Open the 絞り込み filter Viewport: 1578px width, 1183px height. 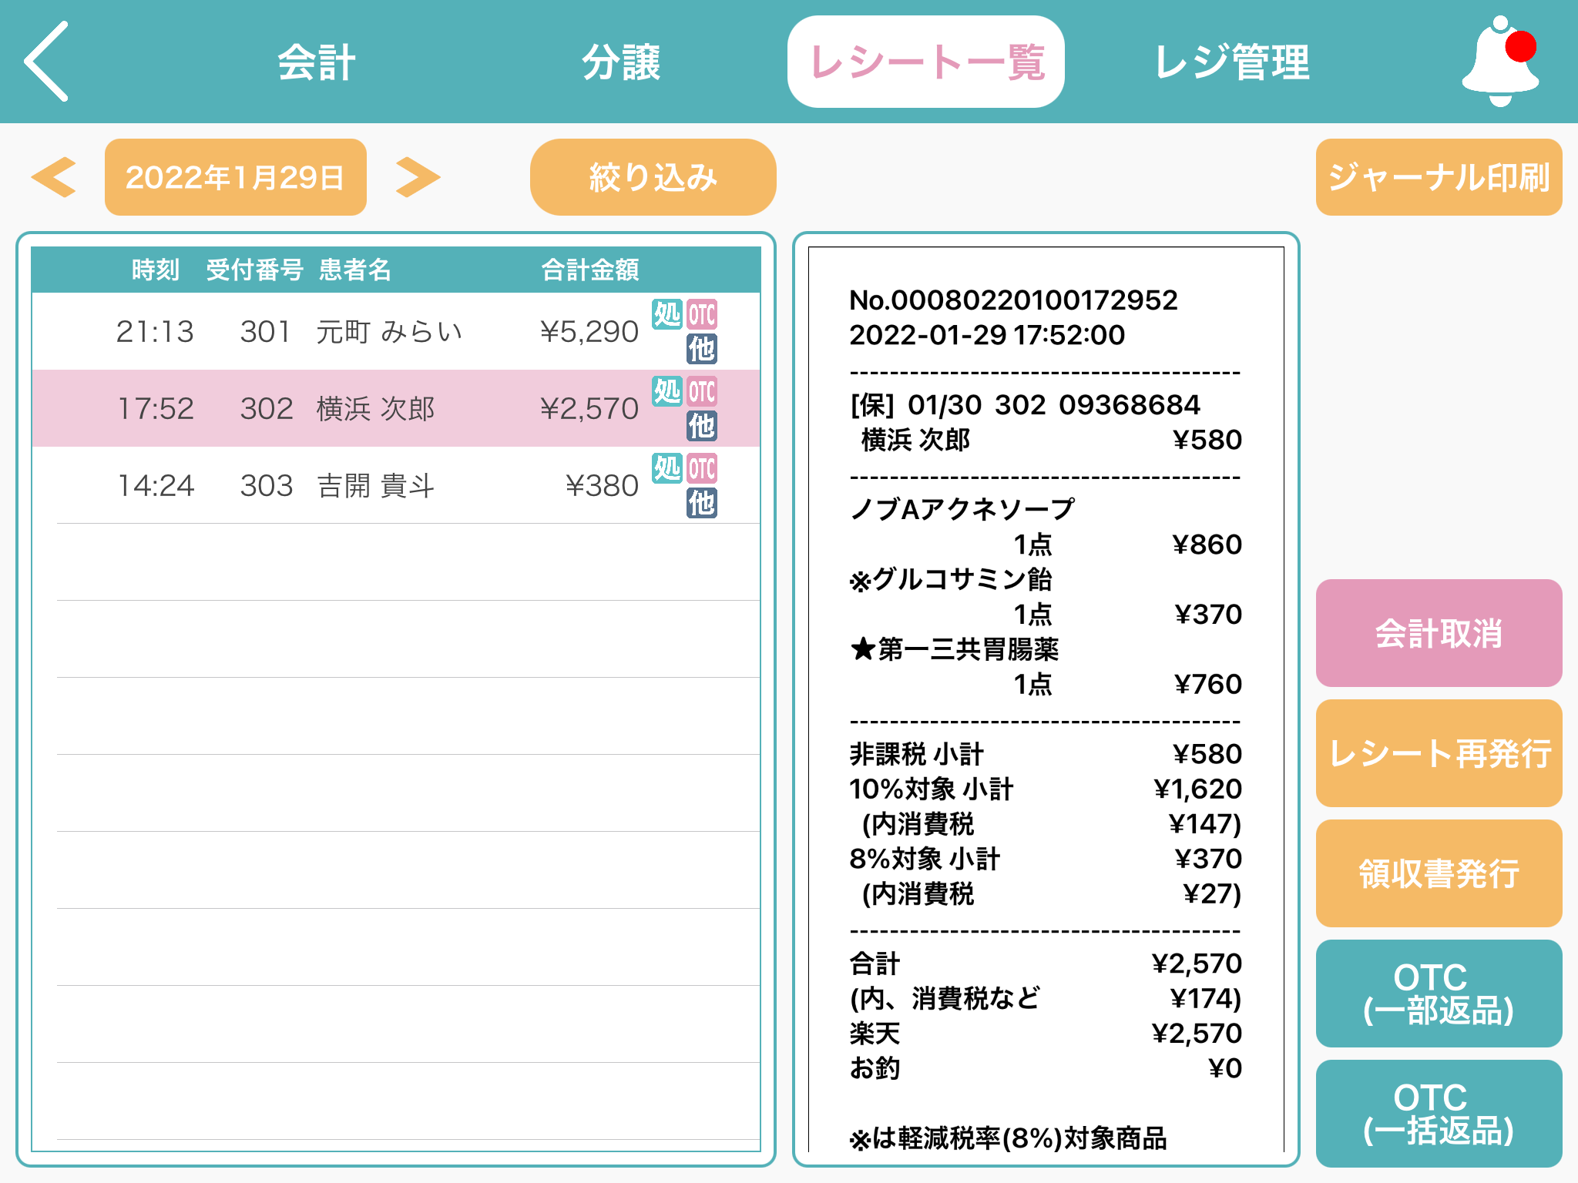click(653, 177)
